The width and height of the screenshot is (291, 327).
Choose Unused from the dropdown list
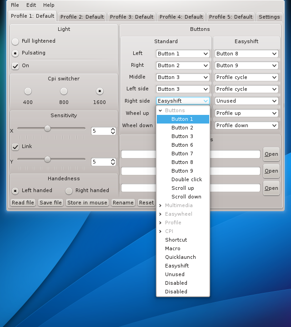[183, 274]
